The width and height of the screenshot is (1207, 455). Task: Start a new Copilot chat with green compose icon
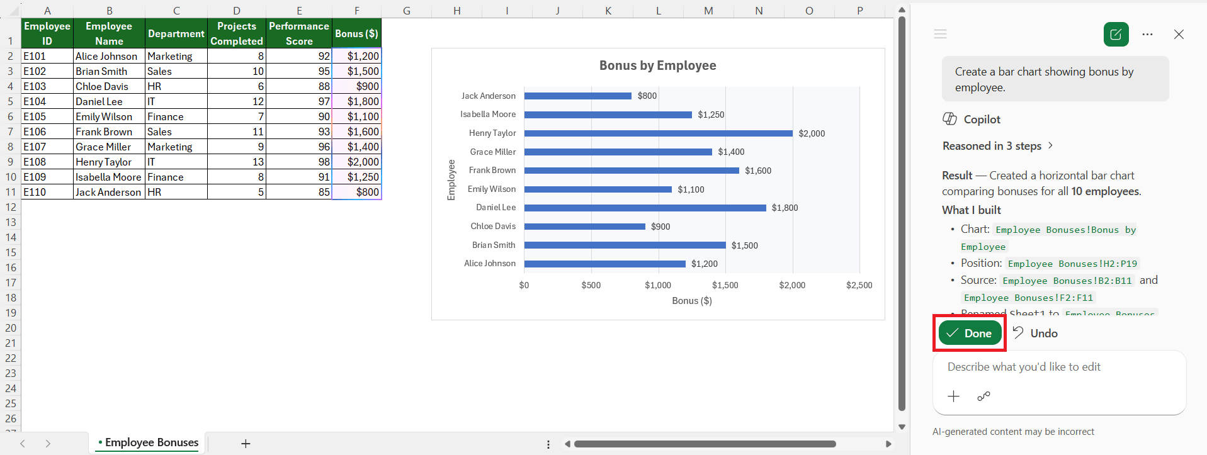1116,35
